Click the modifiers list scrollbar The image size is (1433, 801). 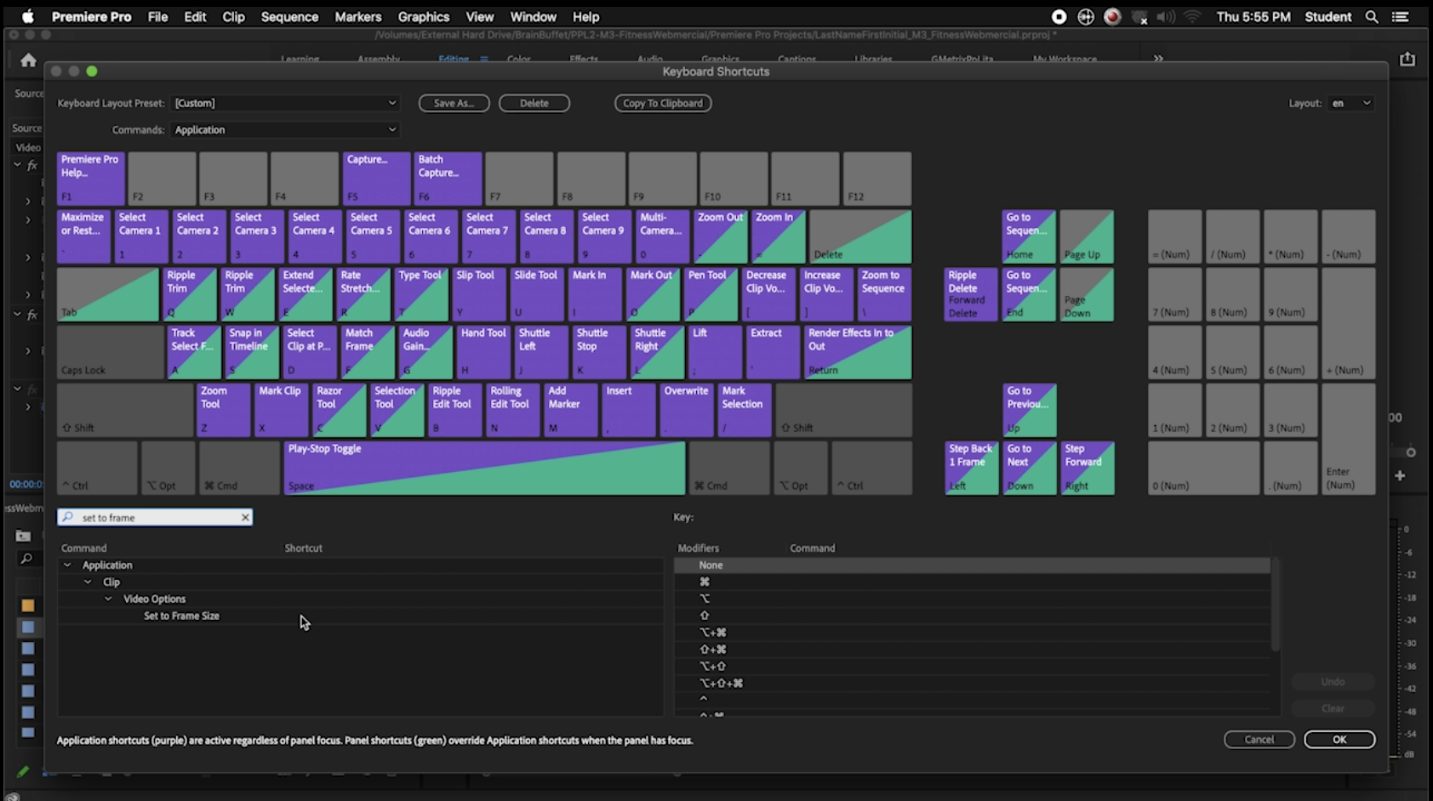pos(1275,605)
